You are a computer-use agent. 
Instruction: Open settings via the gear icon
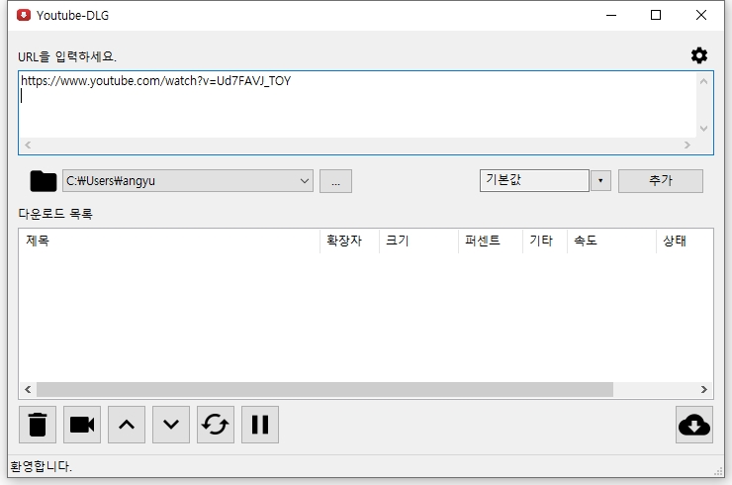698,55
